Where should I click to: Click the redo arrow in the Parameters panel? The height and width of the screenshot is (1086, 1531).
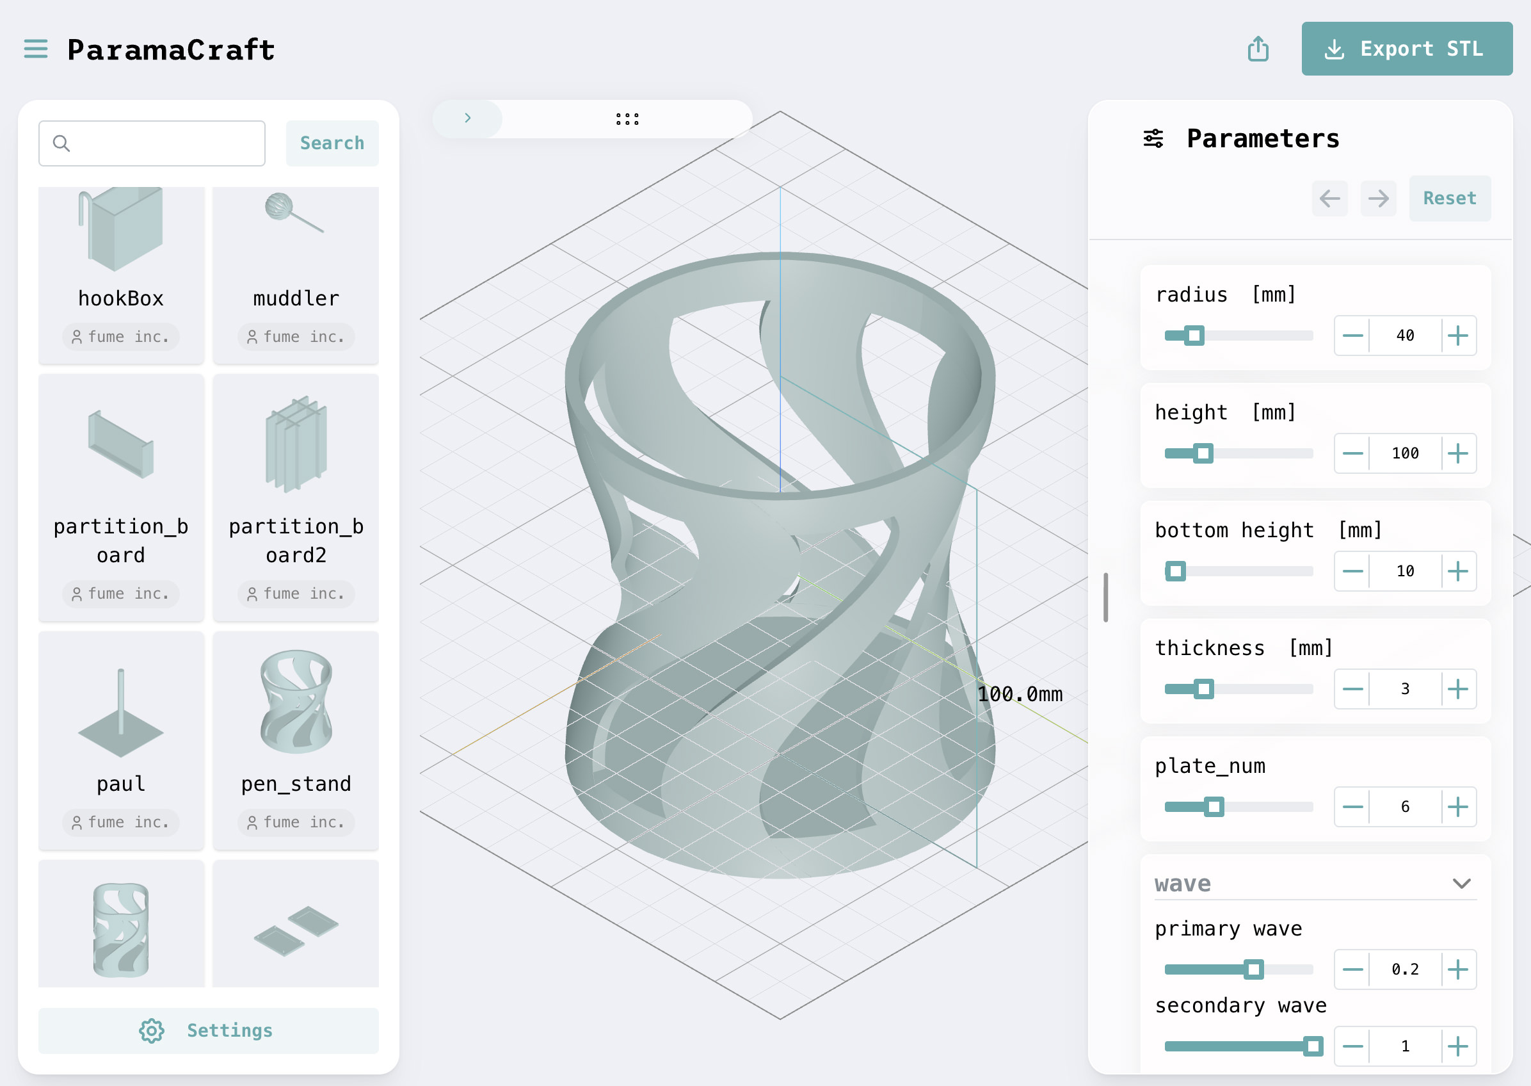[1378, 198]
